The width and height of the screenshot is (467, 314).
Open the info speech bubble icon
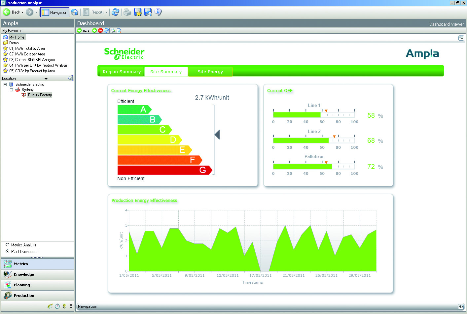coord(158,12)
